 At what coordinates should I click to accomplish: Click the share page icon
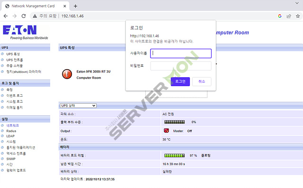[289, 16]
